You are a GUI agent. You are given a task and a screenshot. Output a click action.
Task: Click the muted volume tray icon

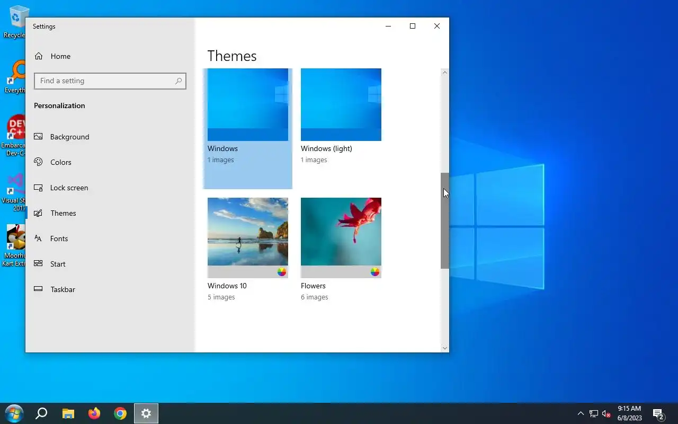(606, 413)
